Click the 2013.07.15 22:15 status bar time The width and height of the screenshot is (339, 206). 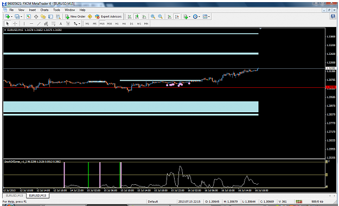pos(189,202)
